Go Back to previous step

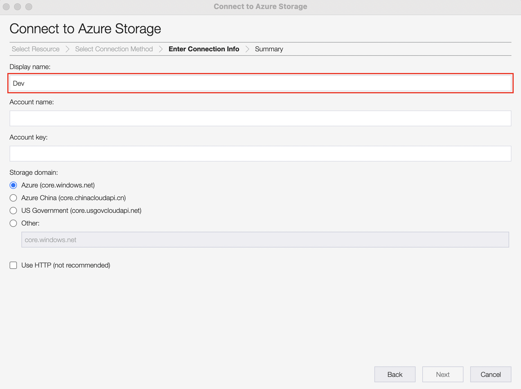point(395,374)
